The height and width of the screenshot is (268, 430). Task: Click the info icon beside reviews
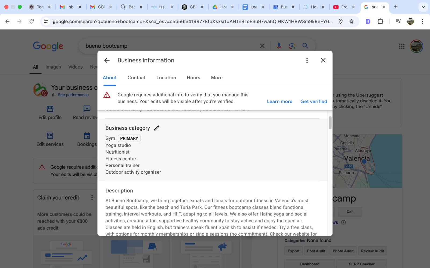pyautogui.click(x=343, y=222)
